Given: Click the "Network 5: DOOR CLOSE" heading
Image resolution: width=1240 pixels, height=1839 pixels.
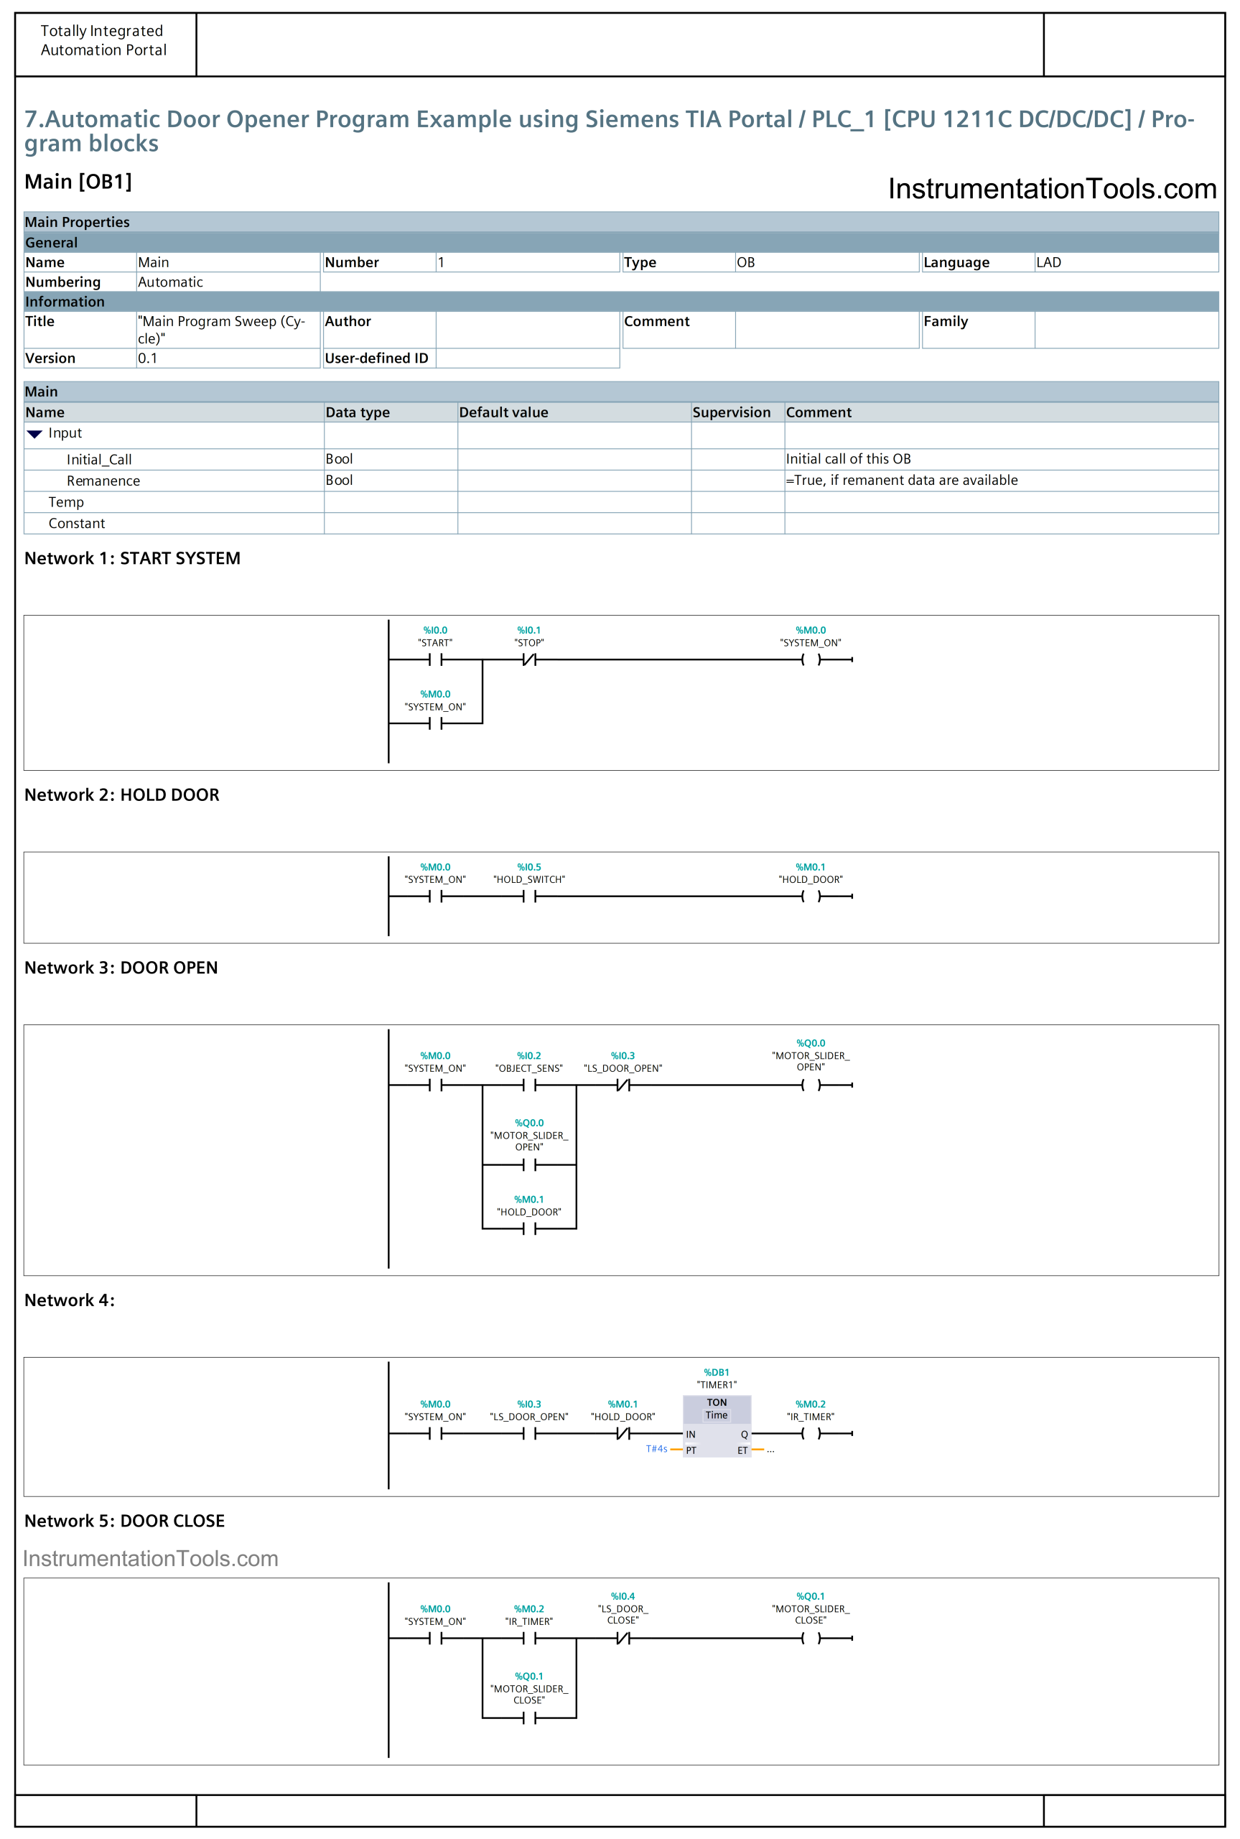Looking at the screenshot, I should (x=125, y=1521).
